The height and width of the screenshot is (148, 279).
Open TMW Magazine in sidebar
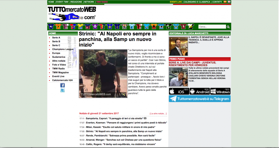[x=61, y=72]
